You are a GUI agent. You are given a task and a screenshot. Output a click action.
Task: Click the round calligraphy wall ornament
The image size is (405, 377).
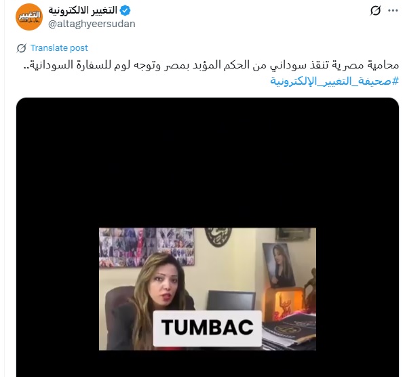pos(218,237)
